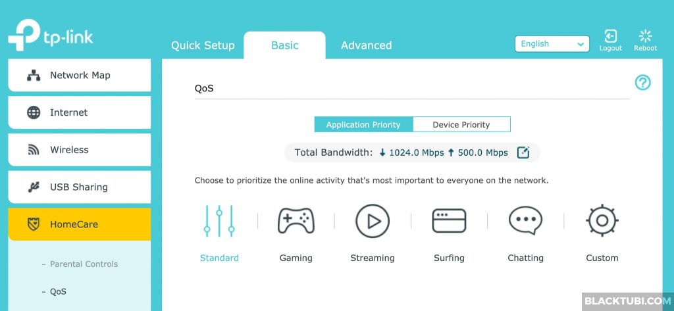
Task: Click the Custom label
Action: [602, 258]
